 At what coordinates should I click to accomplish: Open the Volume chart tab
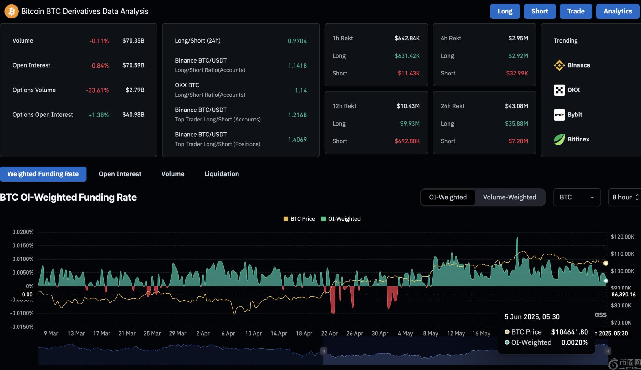pyautogui.click(x=173, y=174)
